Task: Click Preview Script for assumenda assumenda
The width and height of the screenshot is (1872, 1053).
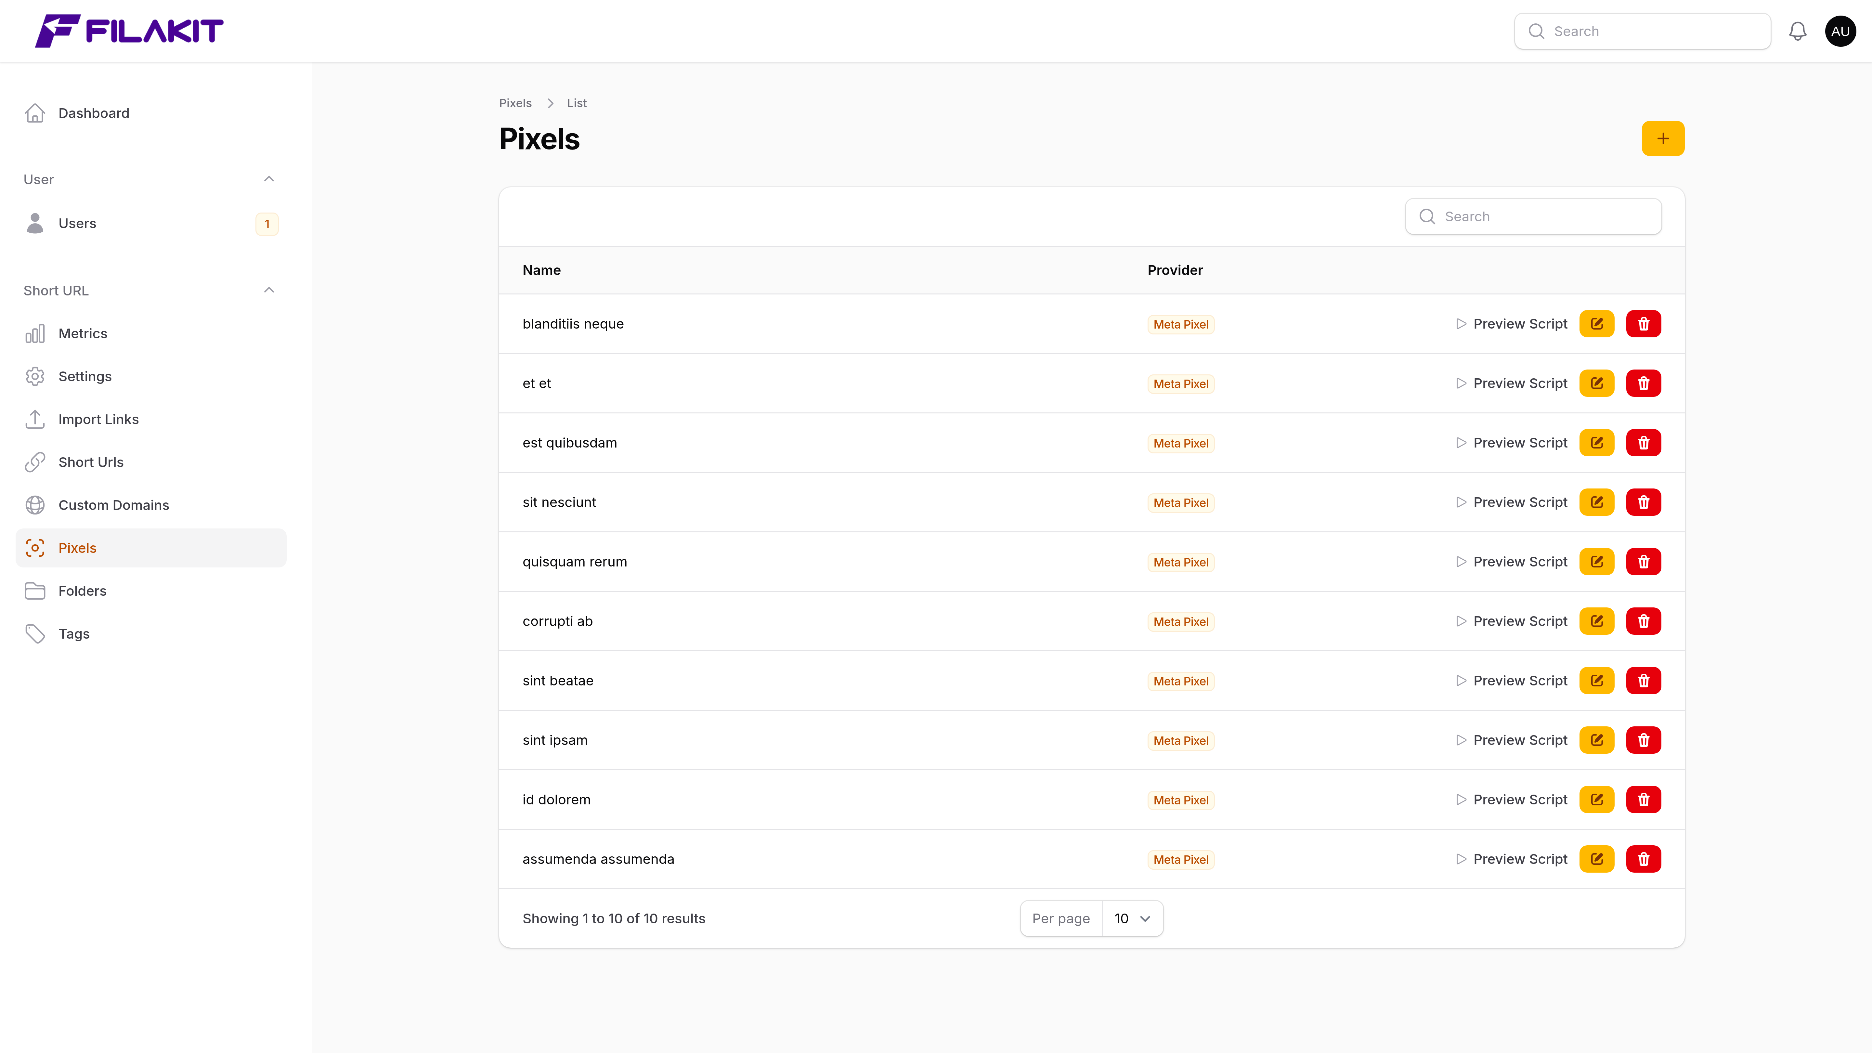Action: pos(1512,860)
